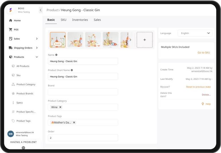This screenshot has height=153, width=221.
Task: Click the Help link text
Action: [208, 104]
